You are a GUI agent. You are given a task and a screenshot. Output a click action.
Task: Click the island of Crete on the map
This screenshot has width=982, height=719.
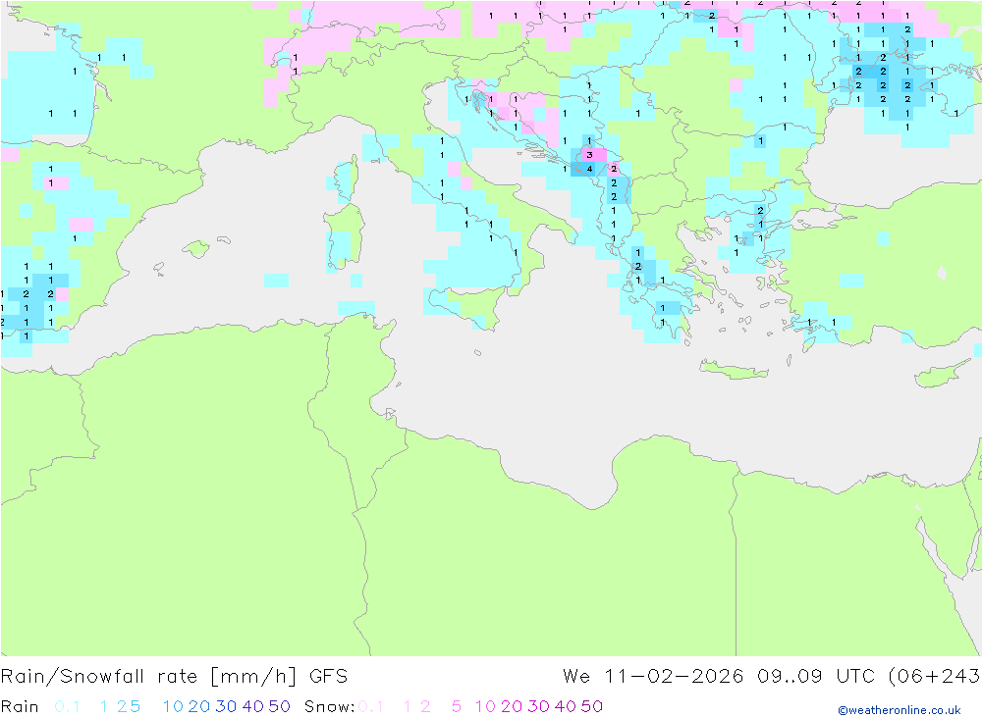click(x=734, y=370)
